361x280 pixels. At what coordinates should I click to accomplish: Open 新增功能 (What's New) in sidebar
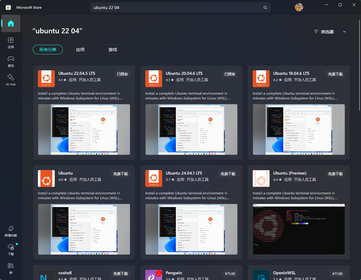click(x=11, y=231)
